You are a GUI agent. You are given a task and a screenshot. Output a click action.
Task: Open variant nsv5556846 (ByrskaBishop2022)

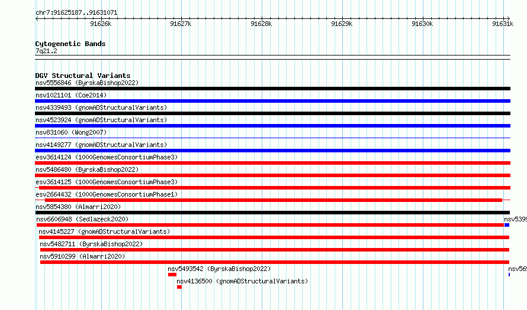coord(87,83)
